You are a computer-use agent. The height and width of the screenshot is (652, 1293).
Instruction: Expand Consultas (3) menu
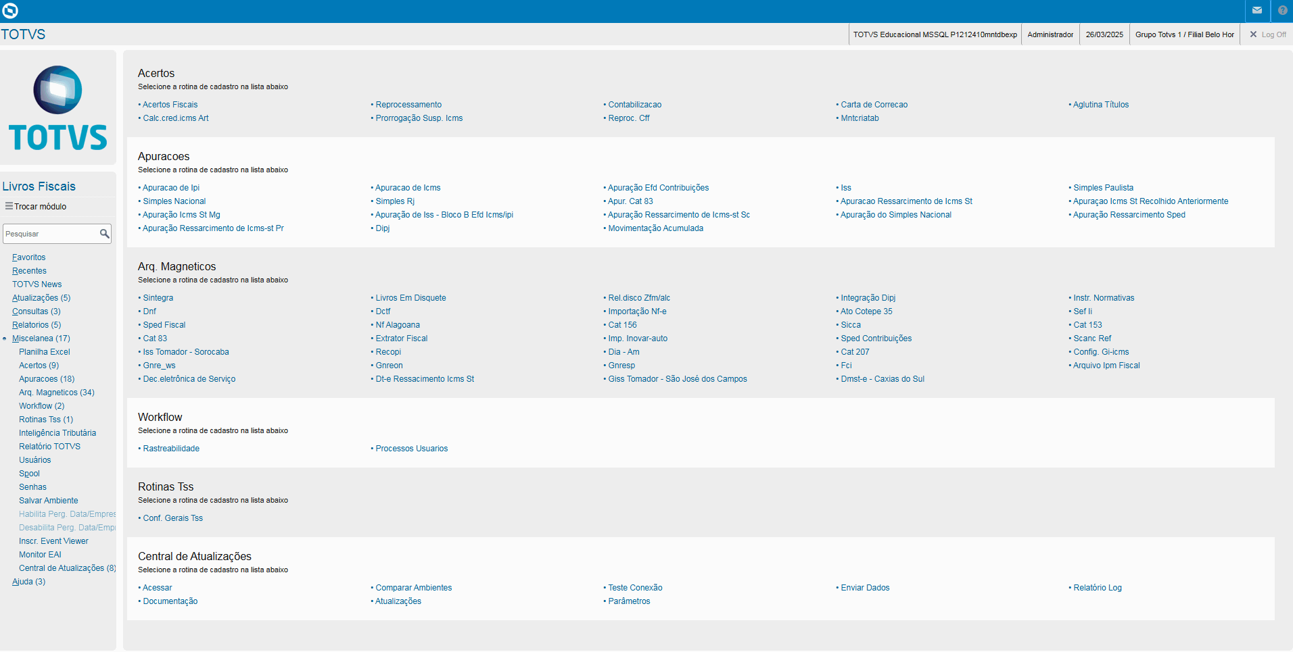(x=37, y=311)
